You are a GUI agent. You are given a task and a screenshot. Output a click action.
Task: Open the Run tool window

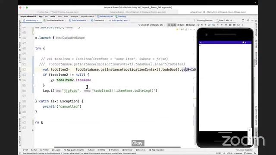point(34,150)
